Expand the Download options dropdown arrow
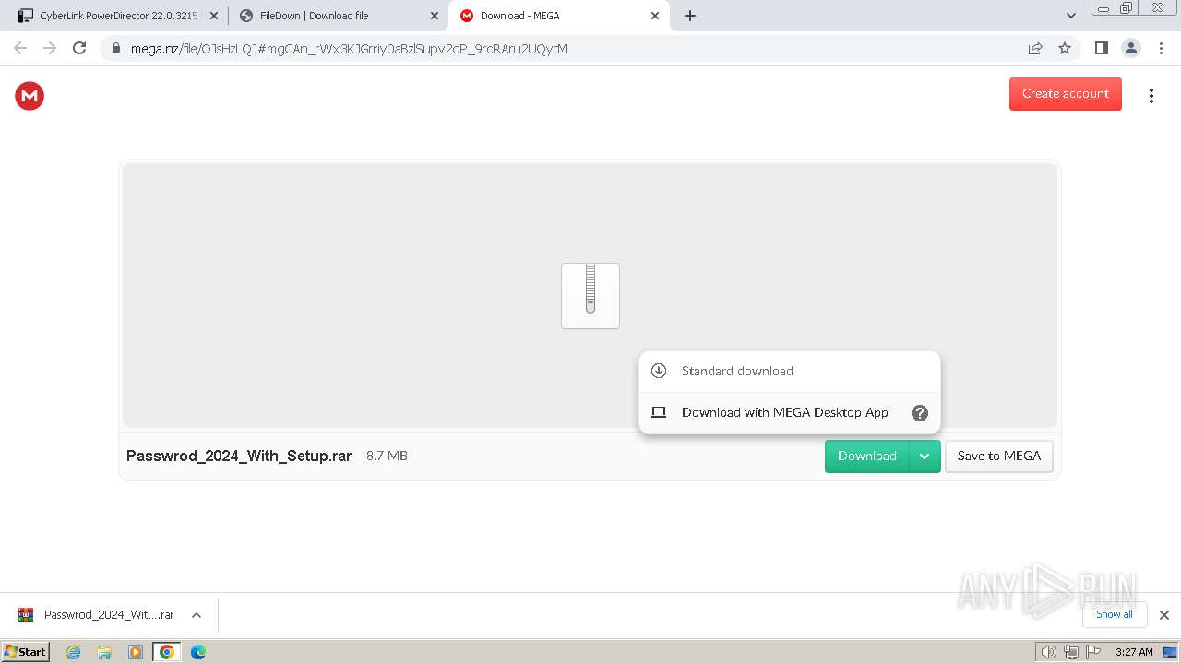1181x664 pixels. 925,456
